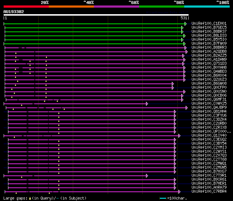Select the UniRef100_Q4WBD3 subject name
This screenshot has width=233, height=201.
(x=209, y=72)
